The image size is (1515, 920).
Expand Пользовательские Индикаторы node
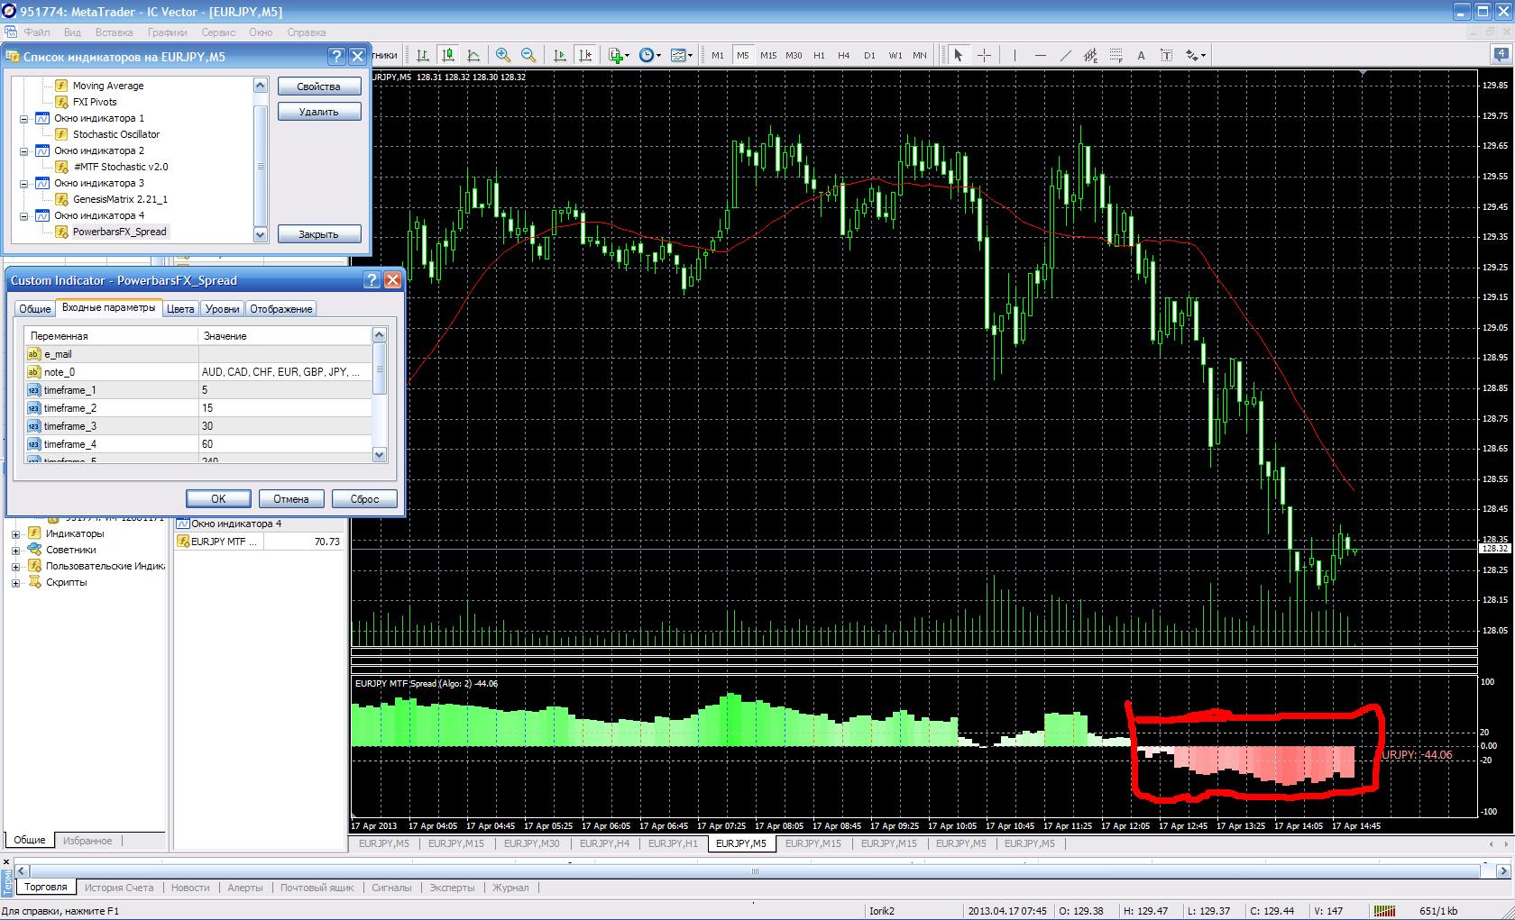click(15, 566)
